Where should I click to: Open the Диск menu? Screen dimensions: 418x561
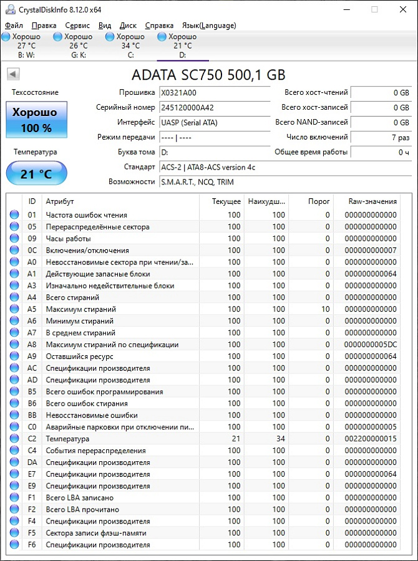(x=128, y=26)
